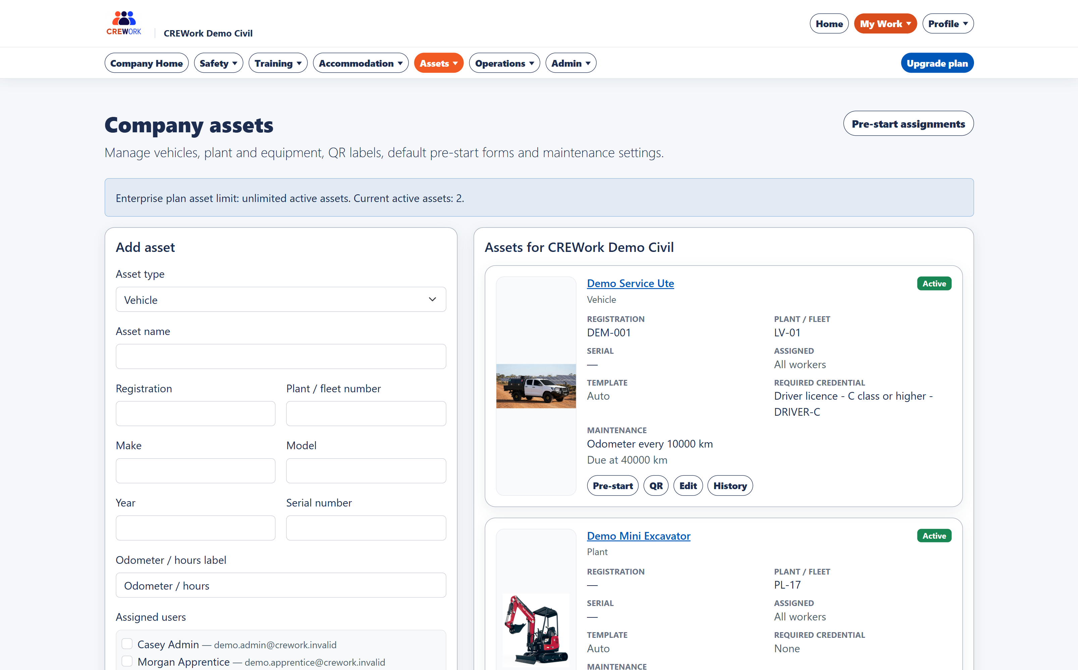This screenshot has height=670, width=1078.
Task: Click the CREWork Demo Civil company name
Action: tap(208, 33)
